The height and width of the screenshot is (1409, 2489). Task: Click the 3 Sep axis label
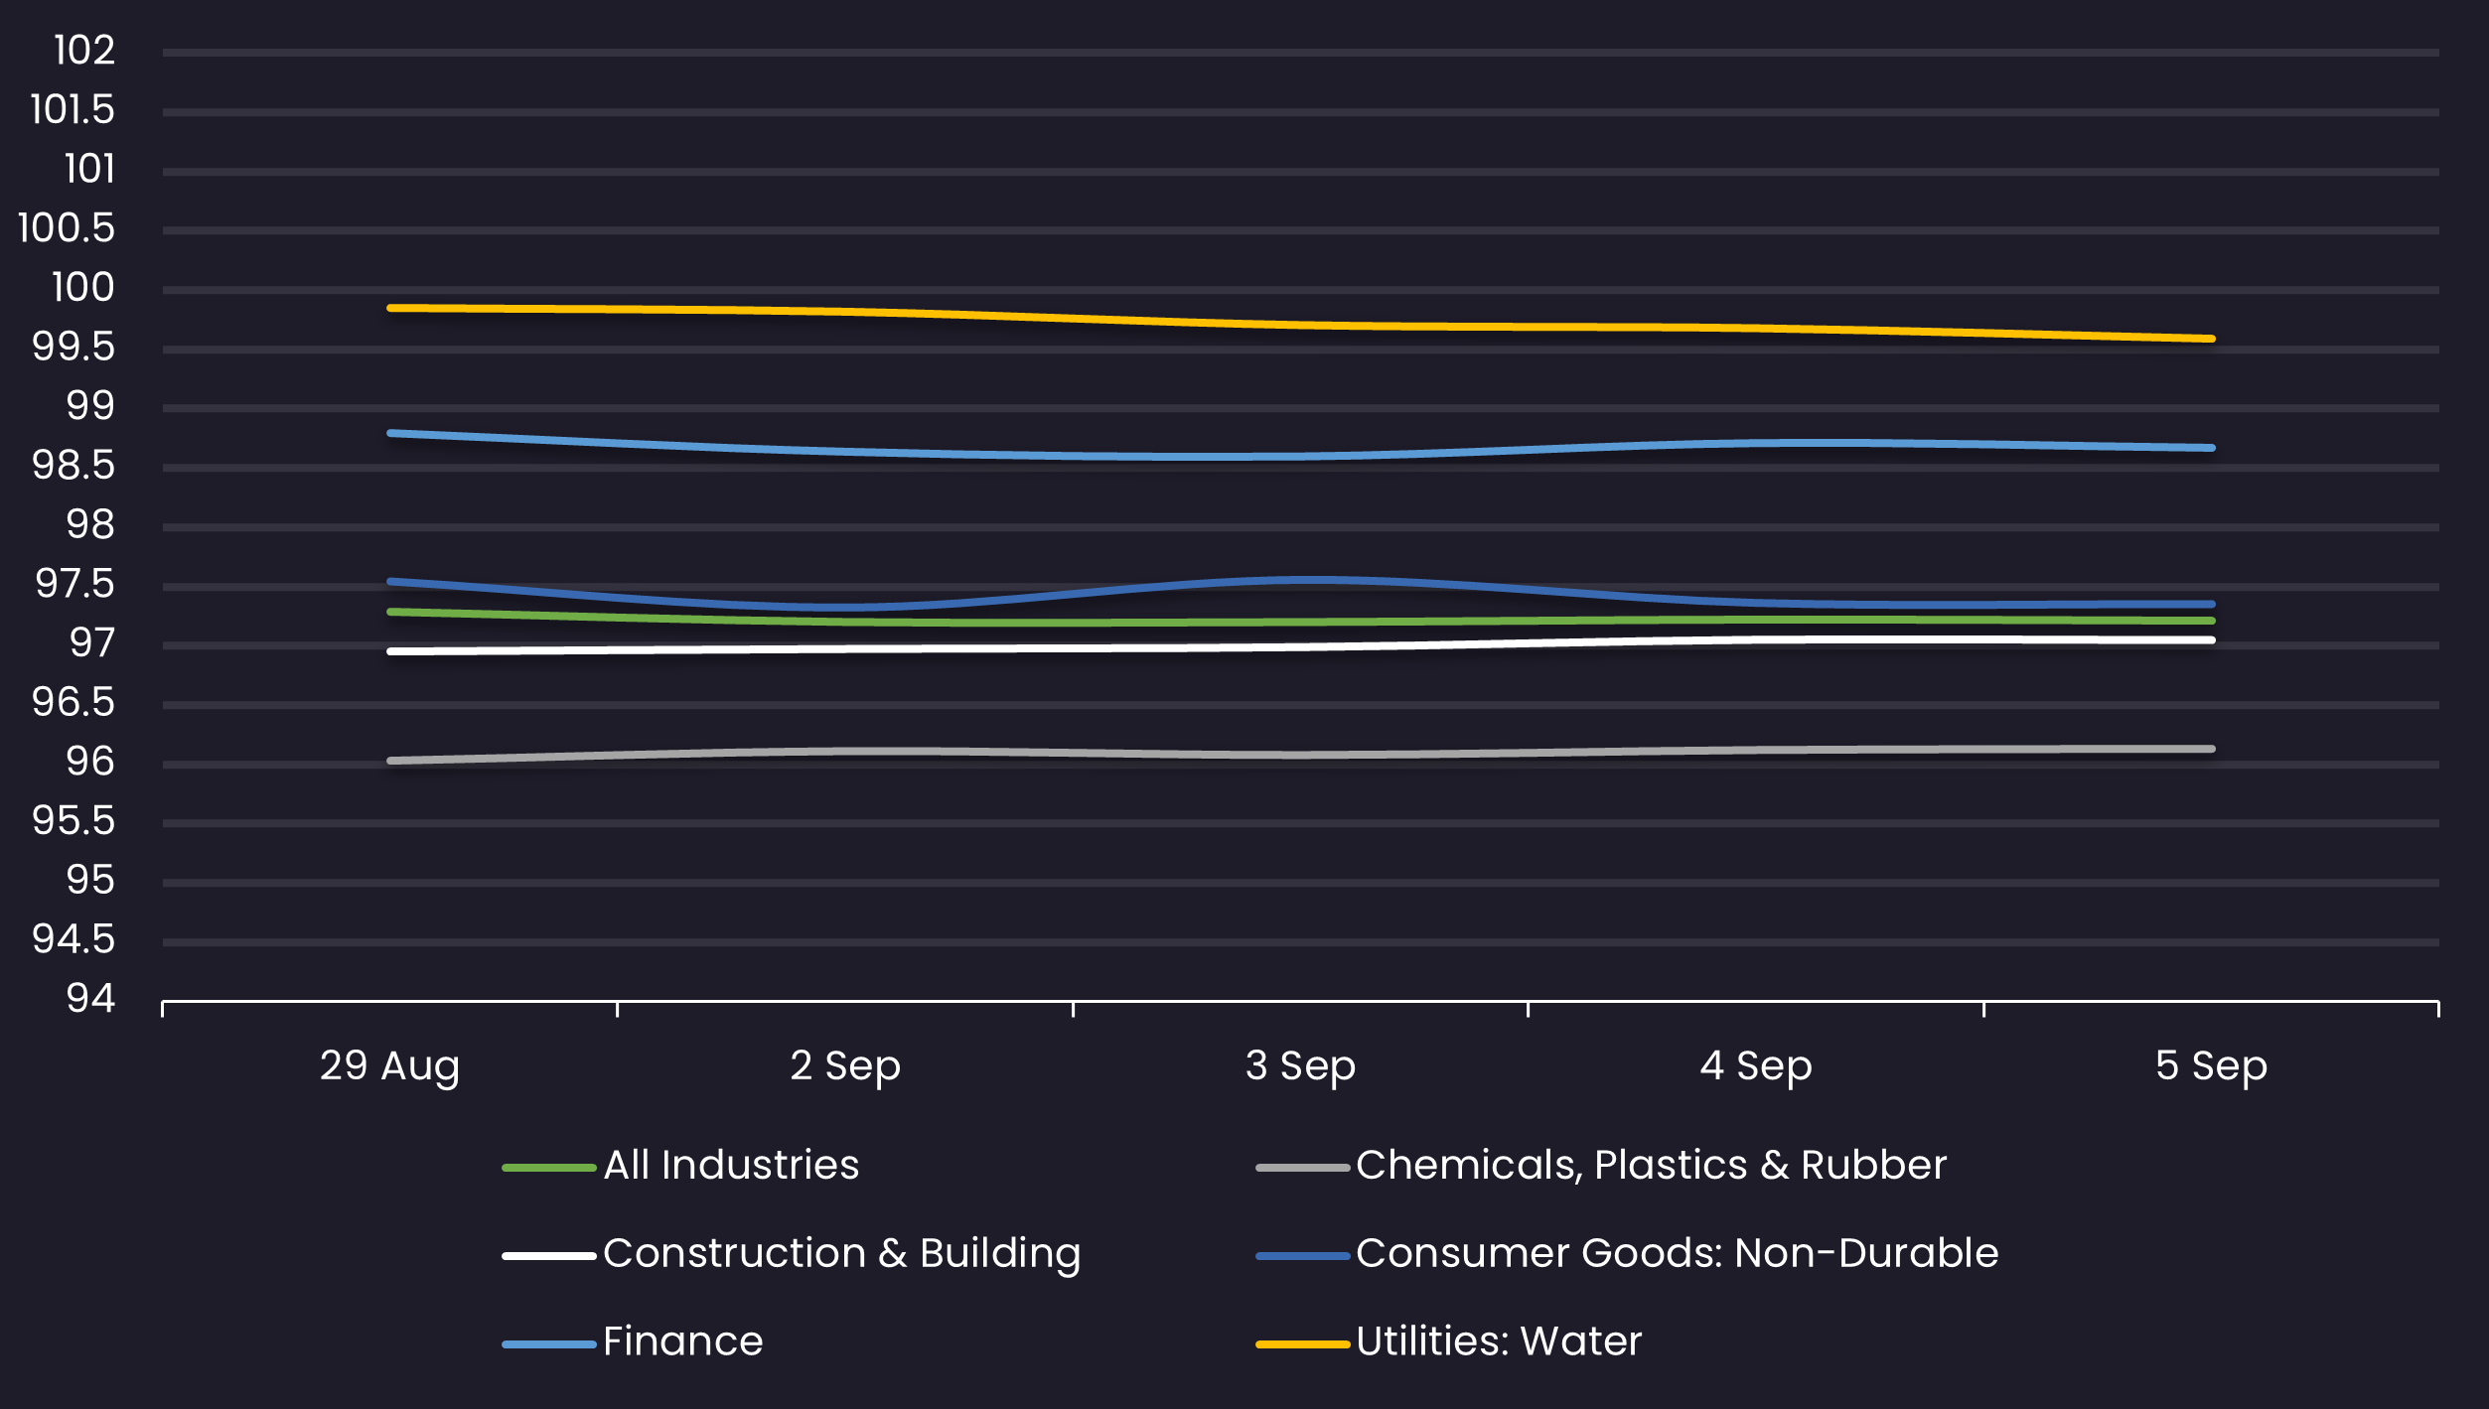(1300, 1066)
